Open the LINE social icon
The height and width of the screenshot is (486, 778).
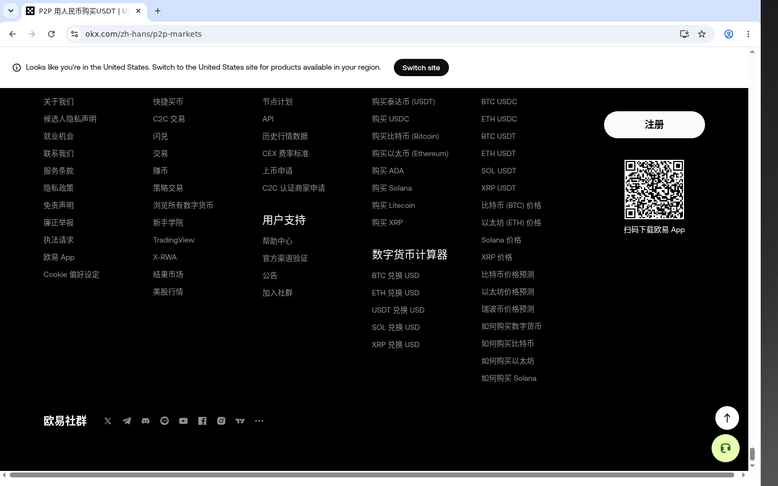(165, 421)
